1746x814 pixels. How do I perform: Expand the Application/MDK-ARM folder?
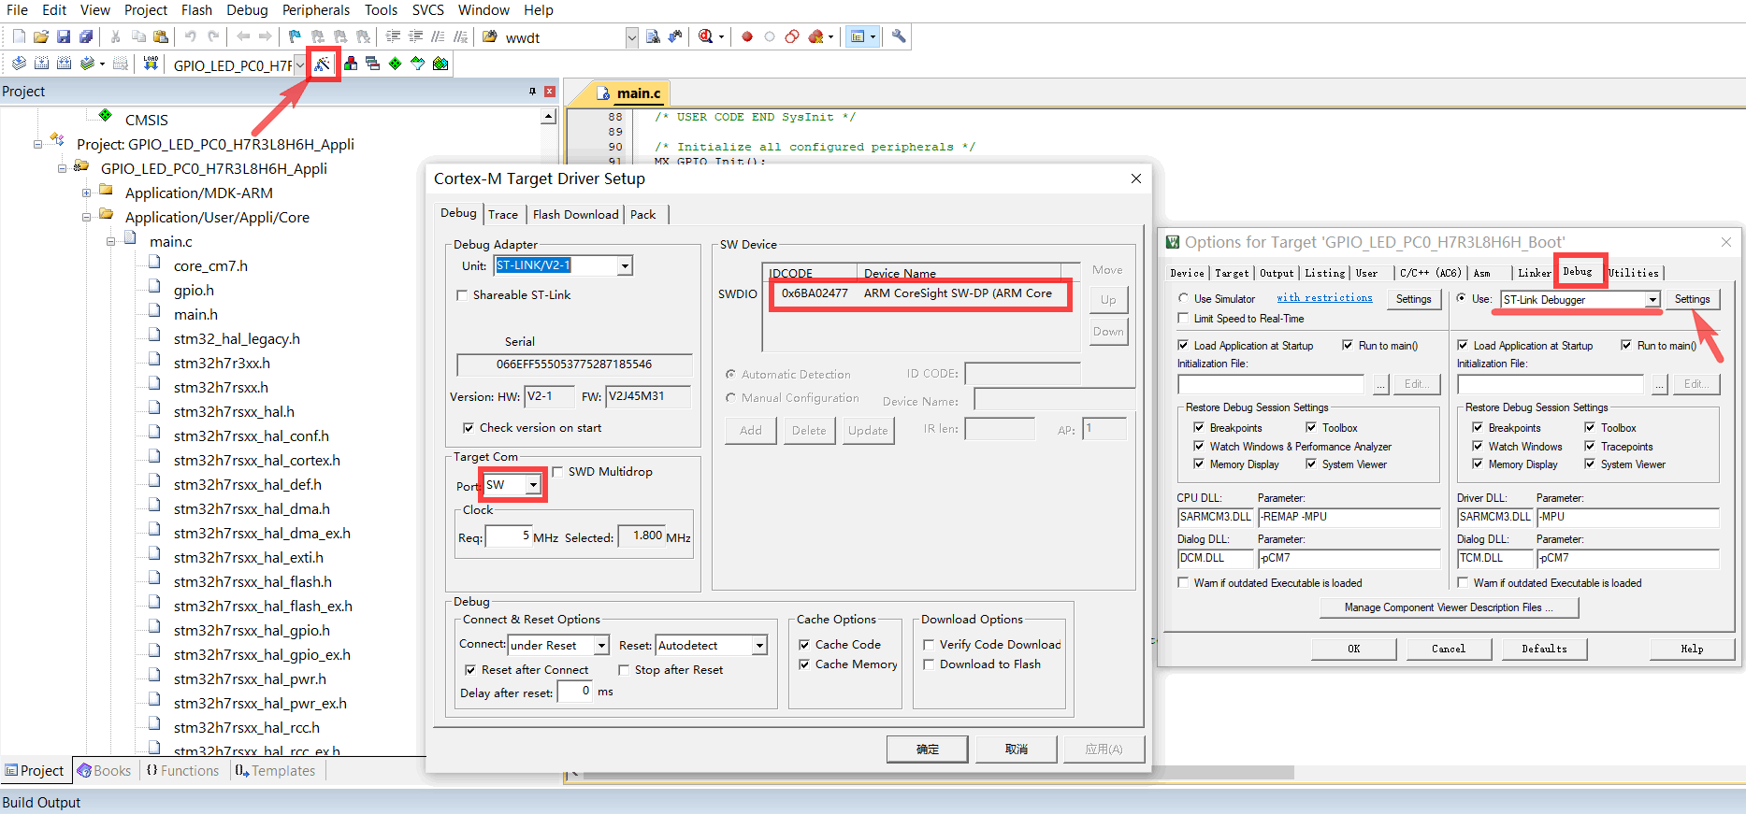(86, 193)
